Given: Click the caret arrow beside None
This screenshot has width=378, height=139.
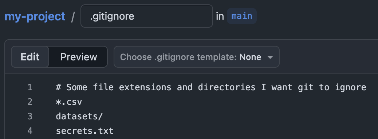Looking at the screenshot, I should 270,57.
